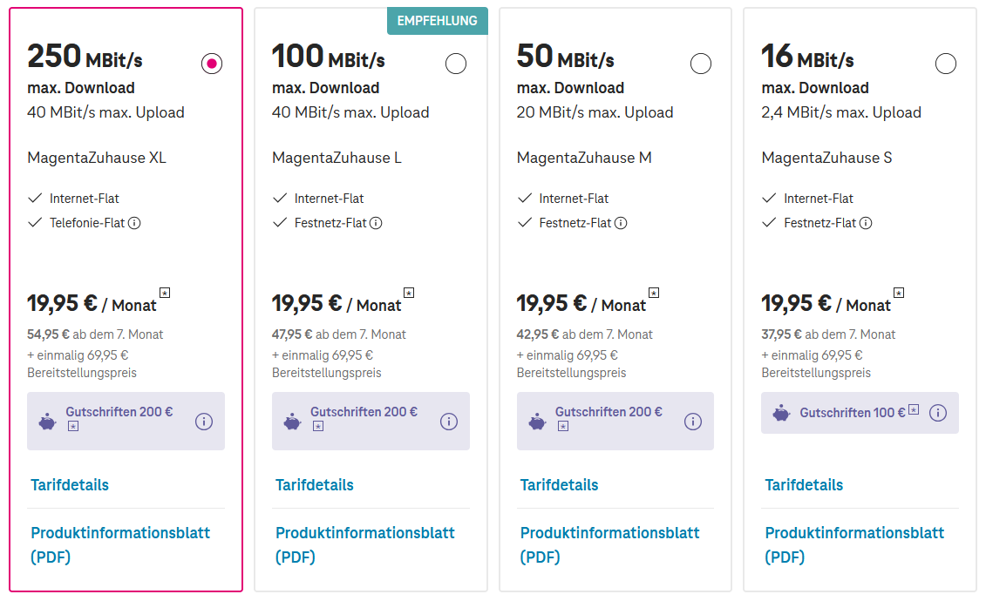Viewport: 986px width, 601px height.
Task: Open Gutschriften 200 € info in XL plan
Action: 204,422
